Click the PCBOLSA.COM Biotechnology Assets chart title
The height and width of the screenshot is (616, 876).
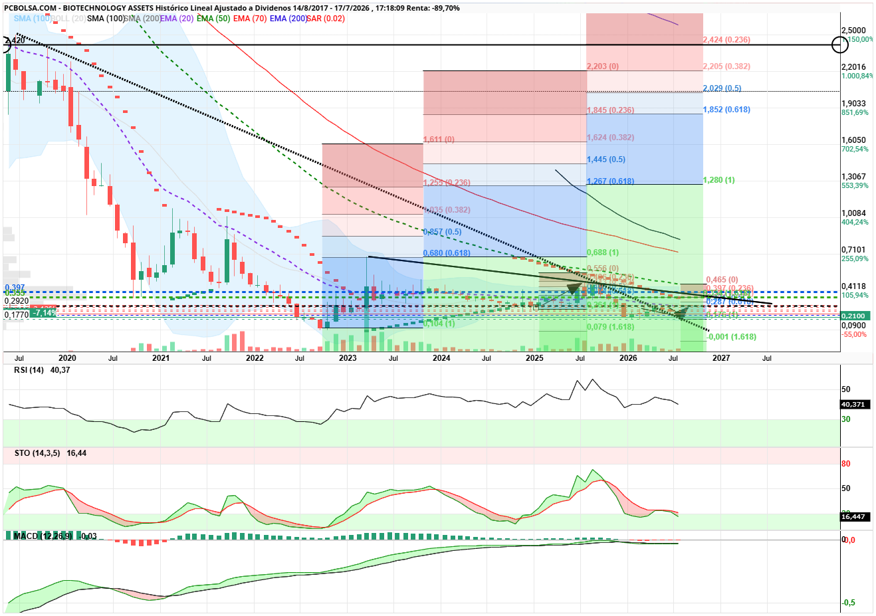click(x=231, y=8)
